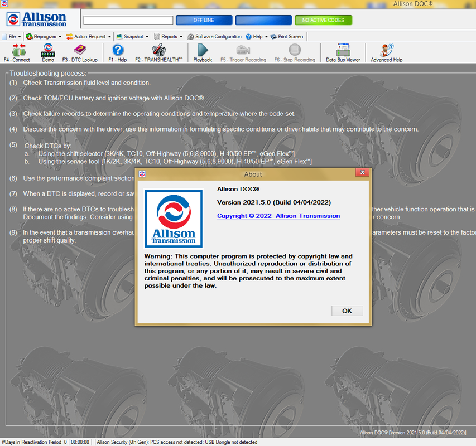Click Days in Reactivation Period status text
Screen dimensions: 476x446
[34, 442]
